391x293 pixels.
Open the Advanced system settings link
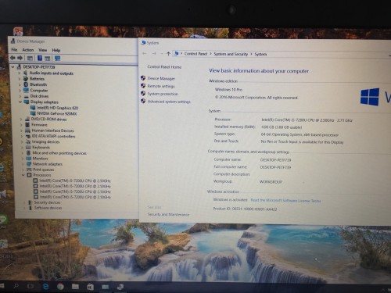coord(169,102)
